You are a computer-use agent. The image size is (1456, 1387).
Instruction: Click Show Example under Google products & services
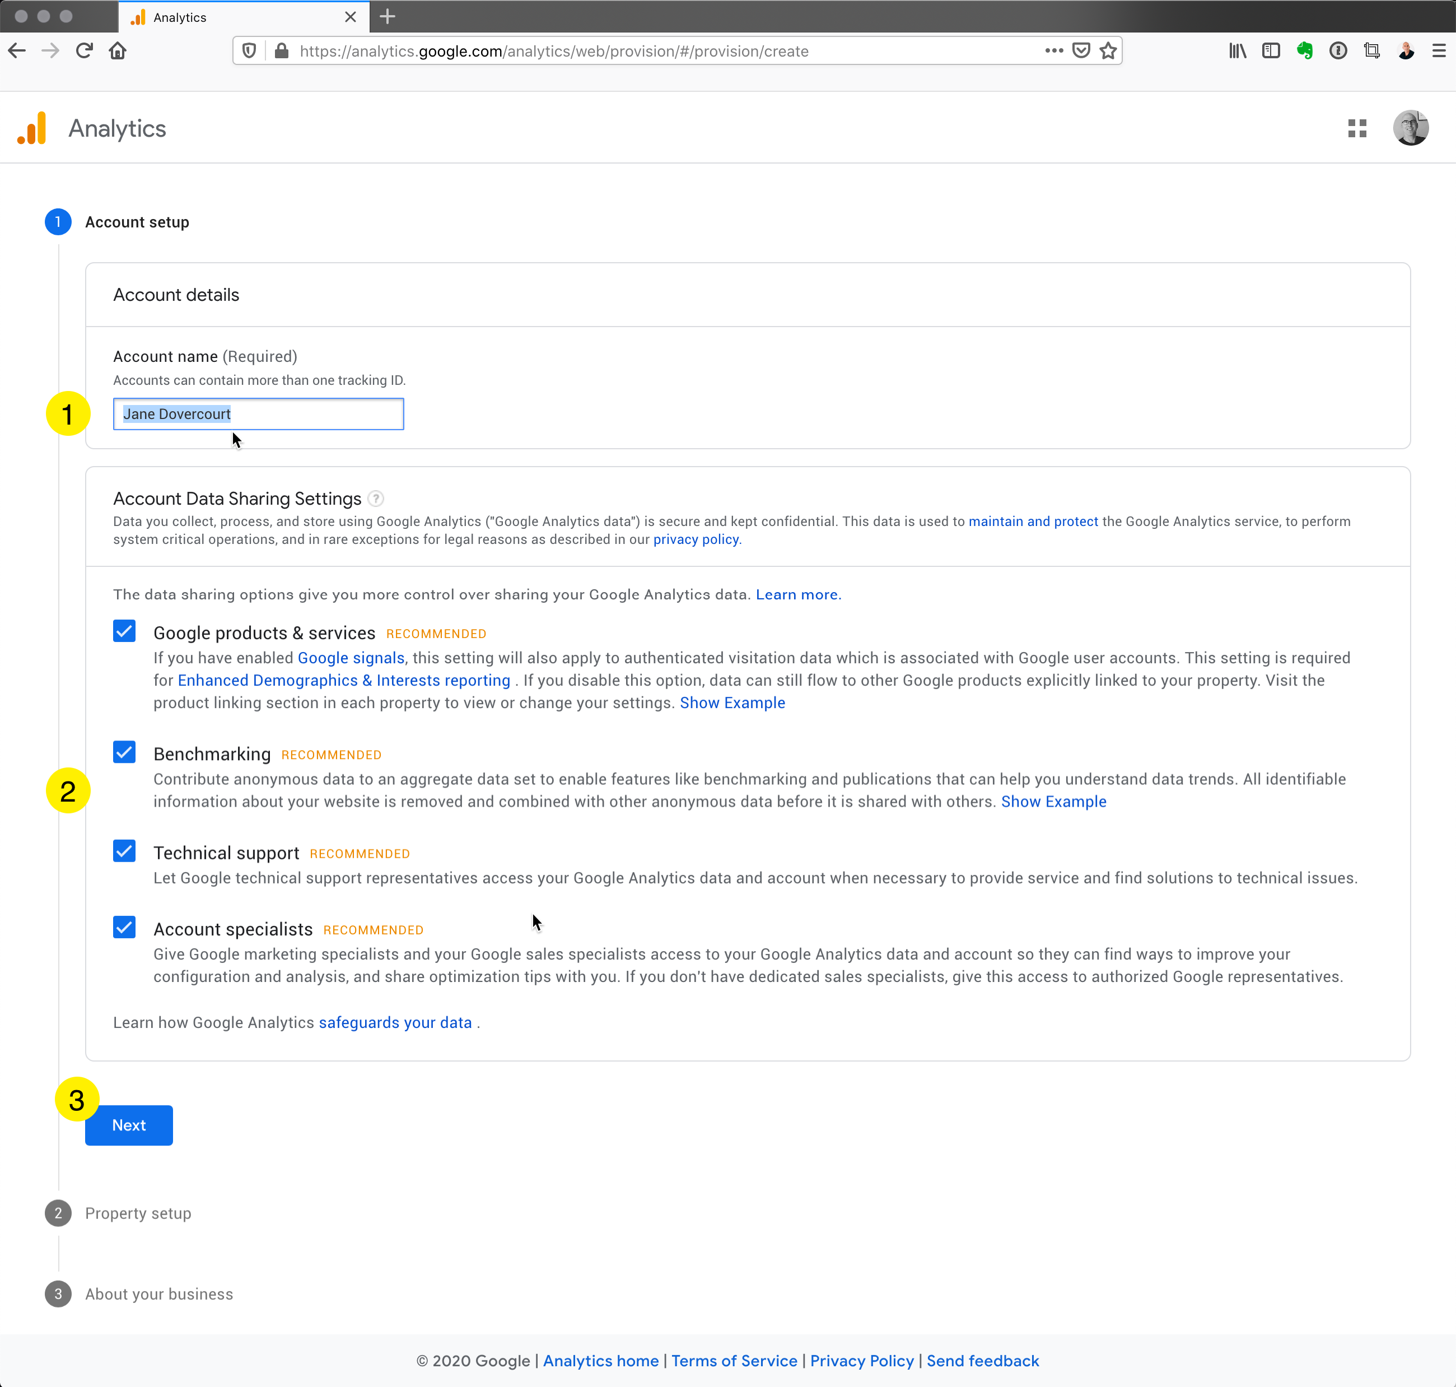point(732,703)
